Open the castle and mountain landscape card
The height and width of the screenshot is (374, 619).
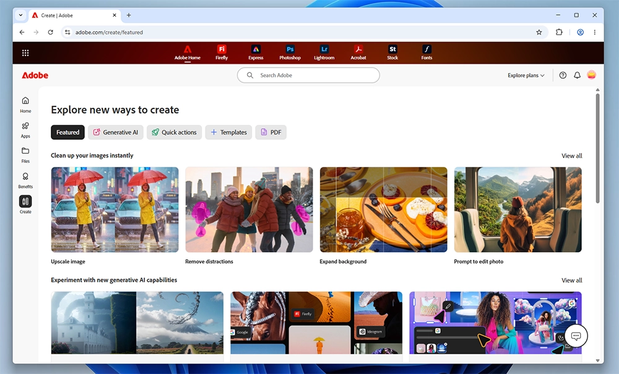(x=137, y=323)
